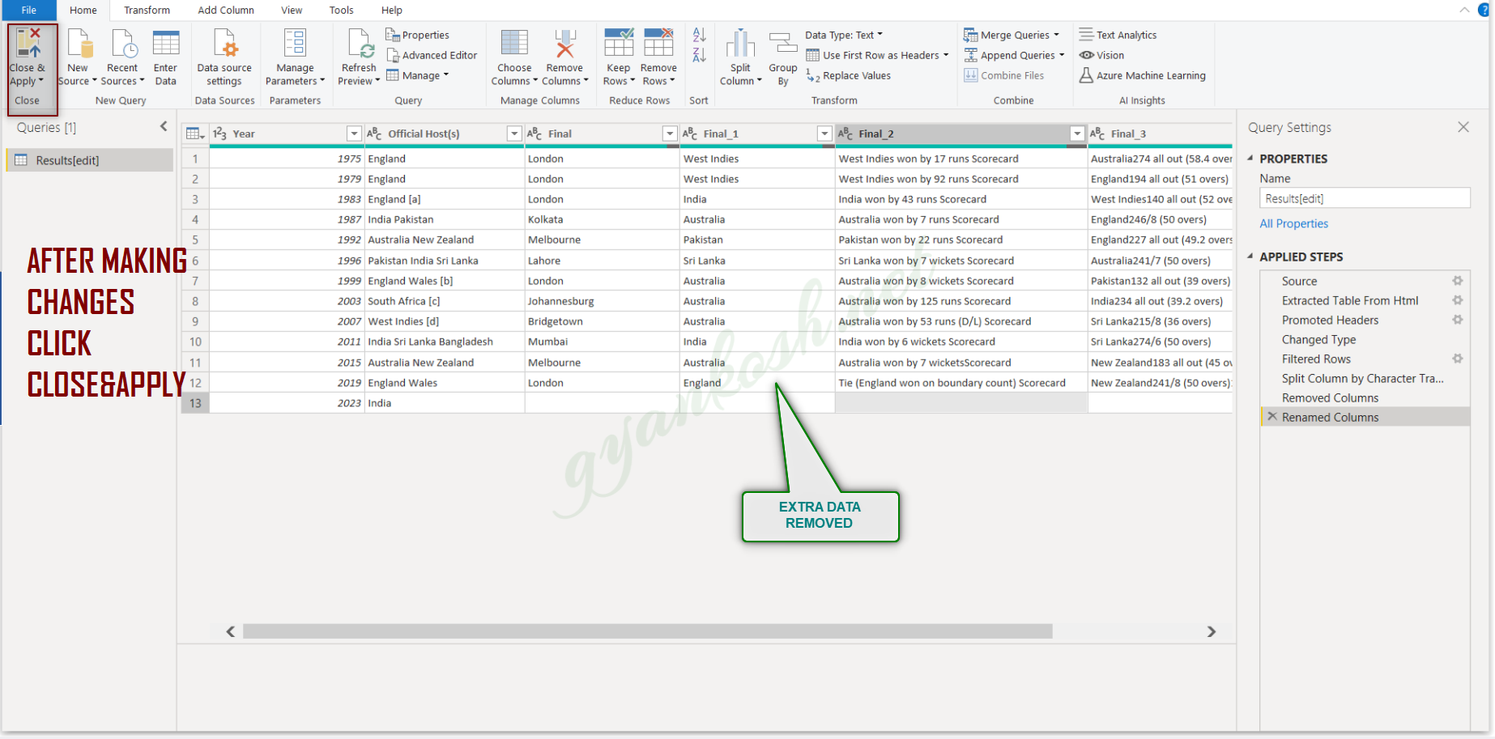Viewport: 1495px width, 739px height.
Task: Open Vision AI insight
Action: click(x=1102, y=55)
